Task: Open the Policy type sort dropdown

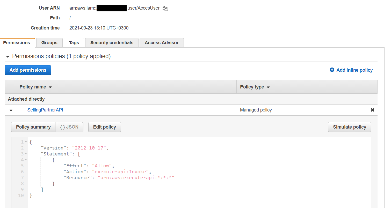Action: point(268,87)
